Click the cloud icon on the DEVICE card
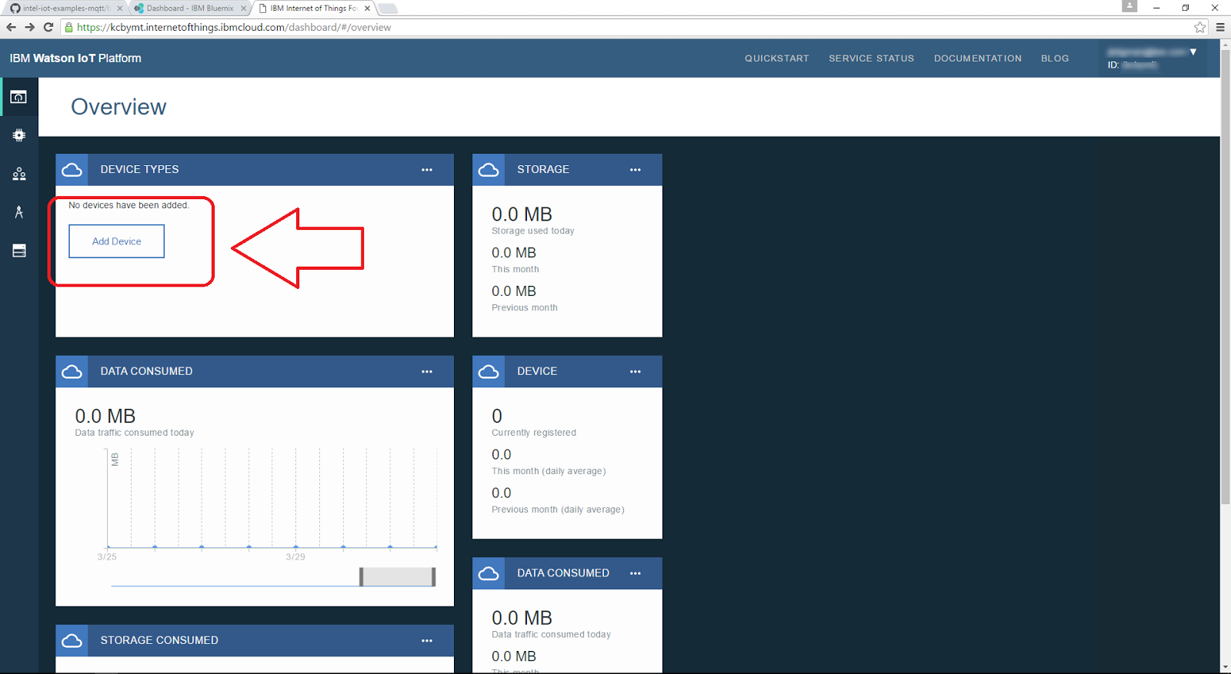Viewport: 1231px width, 674px height. [489, 372]
